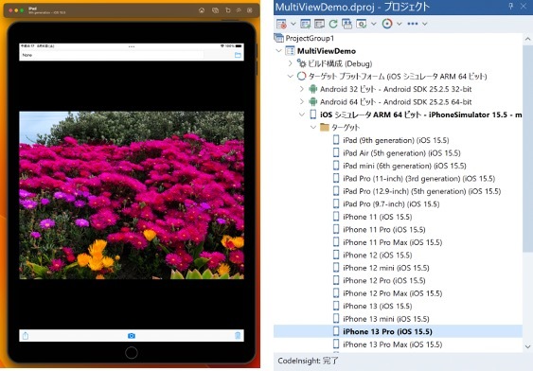
Task: Select iPhone 11 Pro (iOS 15.5) target
Action: point(383,230)
